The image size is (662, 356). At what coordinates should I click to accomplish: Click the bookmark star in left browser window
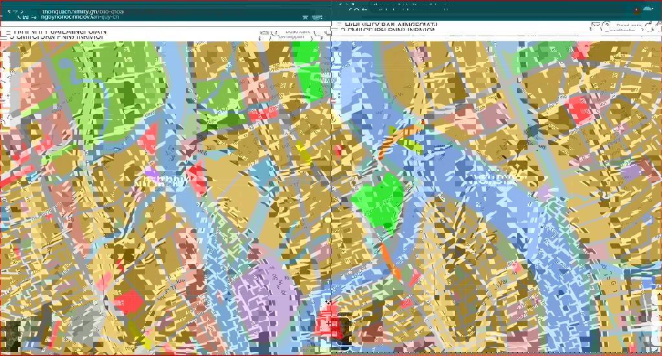pos(305,16)
